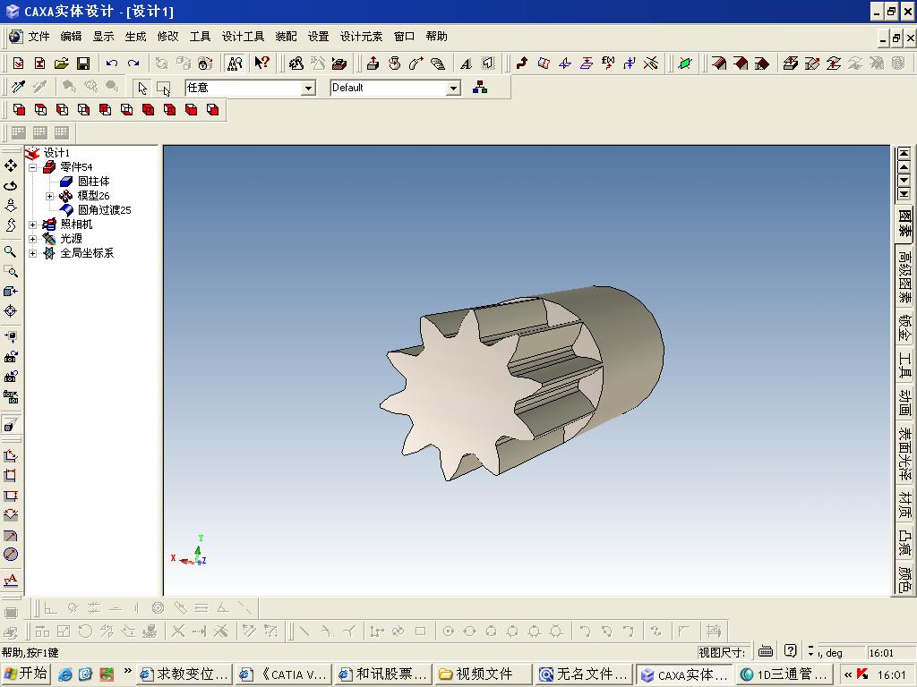The image size is (917, 687).
Task: Open the Default configuration dropdown
Action: [453, 89]
